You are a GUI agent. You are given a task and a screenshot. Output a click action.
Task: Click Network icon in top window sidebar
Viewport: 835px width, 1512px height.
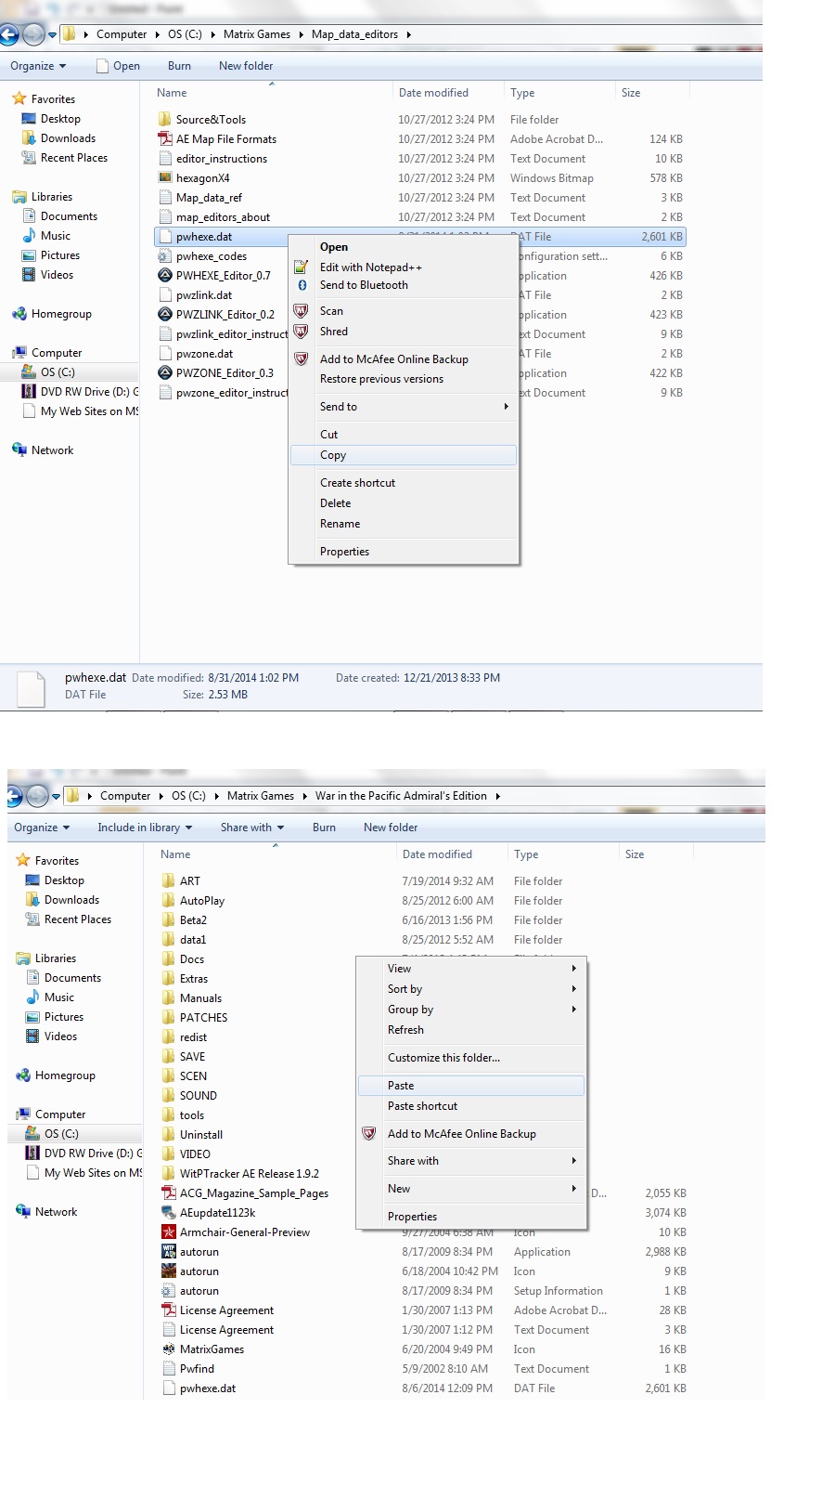[x=19, y=450]
